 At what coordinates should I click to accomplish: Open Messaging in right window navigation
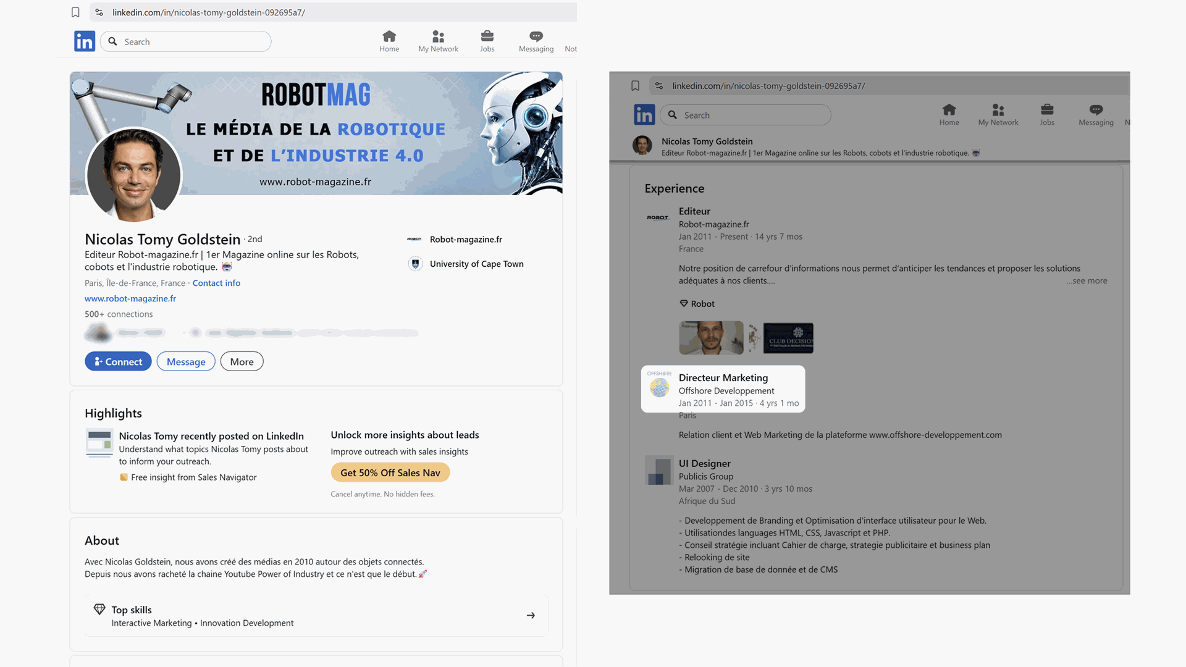pyautogui.click(x=1096, y=115)
